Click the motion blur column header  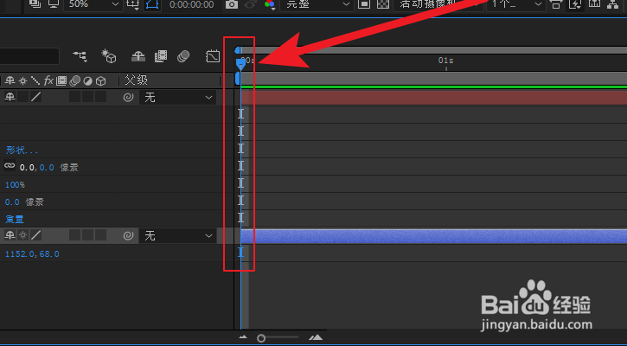74,81
